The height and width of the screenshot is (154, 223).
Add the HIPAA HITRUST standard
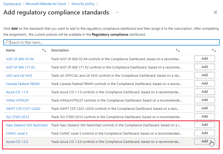pyautogui.click(x=205, y=100)
